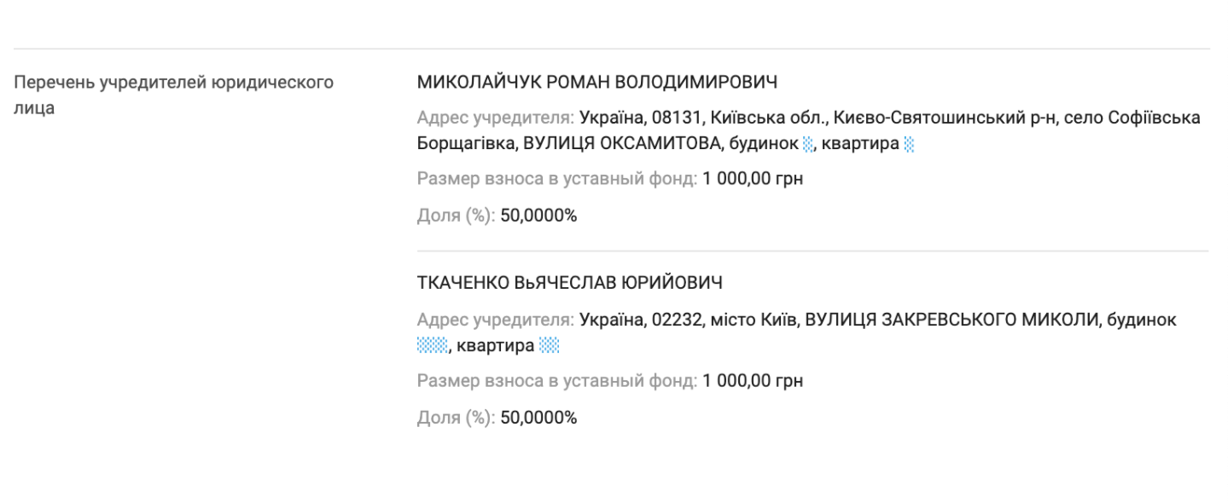This screenshot has width=1228, height=502.
Task: Click 'Размер взноса в уставный фонд' label under Ткаченко
Action: click(557, 381)
